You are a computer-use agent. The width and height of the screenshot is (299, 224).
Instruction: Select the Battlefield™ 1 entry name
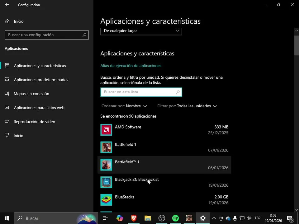(127, 162)
